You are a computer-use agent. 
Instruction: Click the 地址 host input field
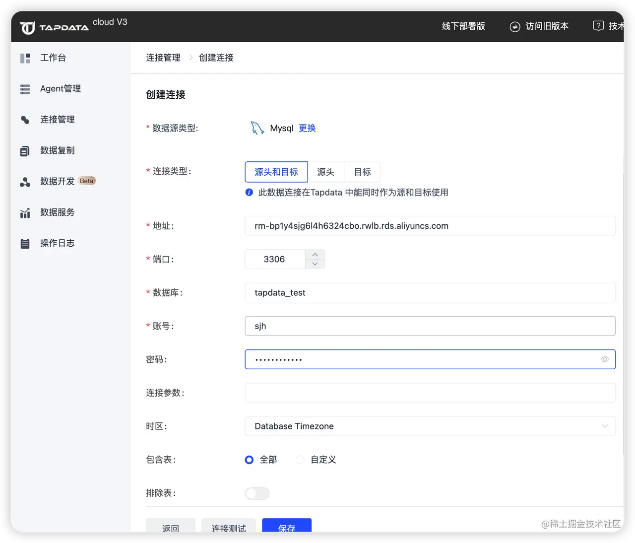point(430,226)
